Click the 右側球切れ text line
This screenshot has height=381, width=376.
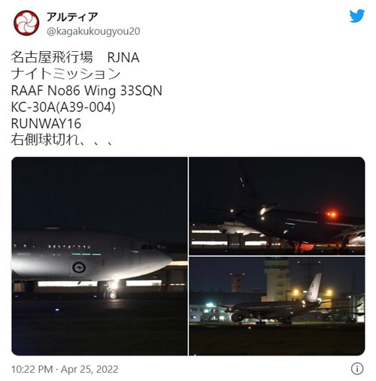point(62,140)
